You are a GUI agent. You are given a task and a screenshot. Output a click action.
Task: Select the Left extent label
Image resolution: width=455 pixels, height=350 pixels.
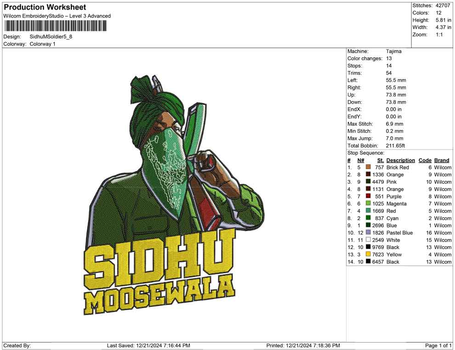(353, 80)
